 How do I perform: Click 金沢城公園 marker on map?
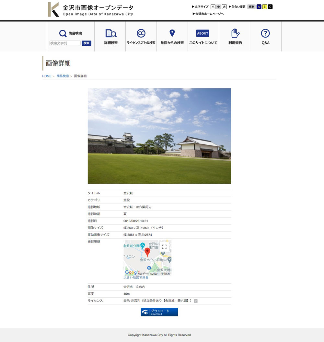[x=143, y=245]
